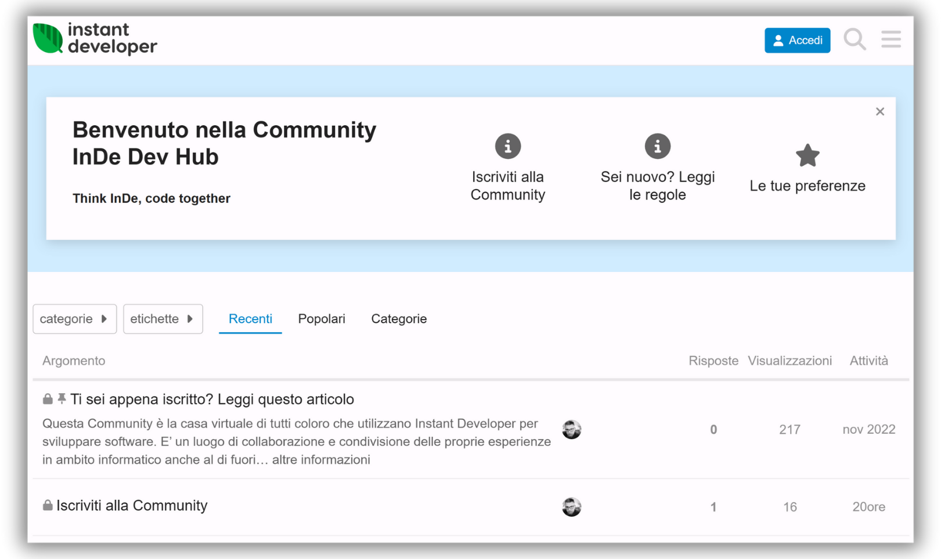Screen dimensions: 941x559
Task: Open the topic Ti sei appena iscritto? Leggi questo articolo
Action: coord(212,399)
